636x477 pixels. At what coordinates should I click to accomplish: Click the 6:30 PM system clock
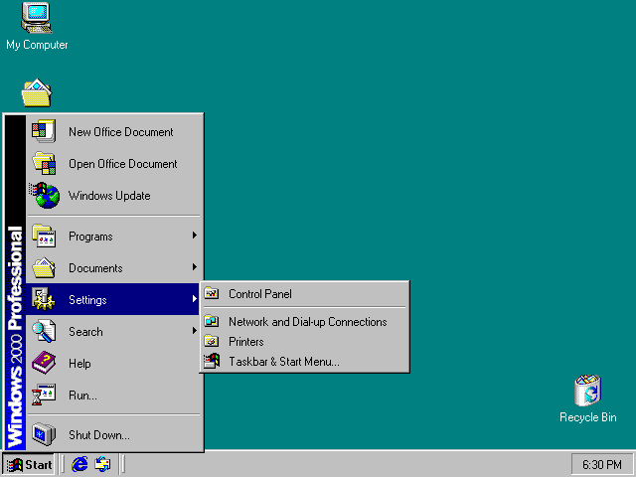click(601, 464)
